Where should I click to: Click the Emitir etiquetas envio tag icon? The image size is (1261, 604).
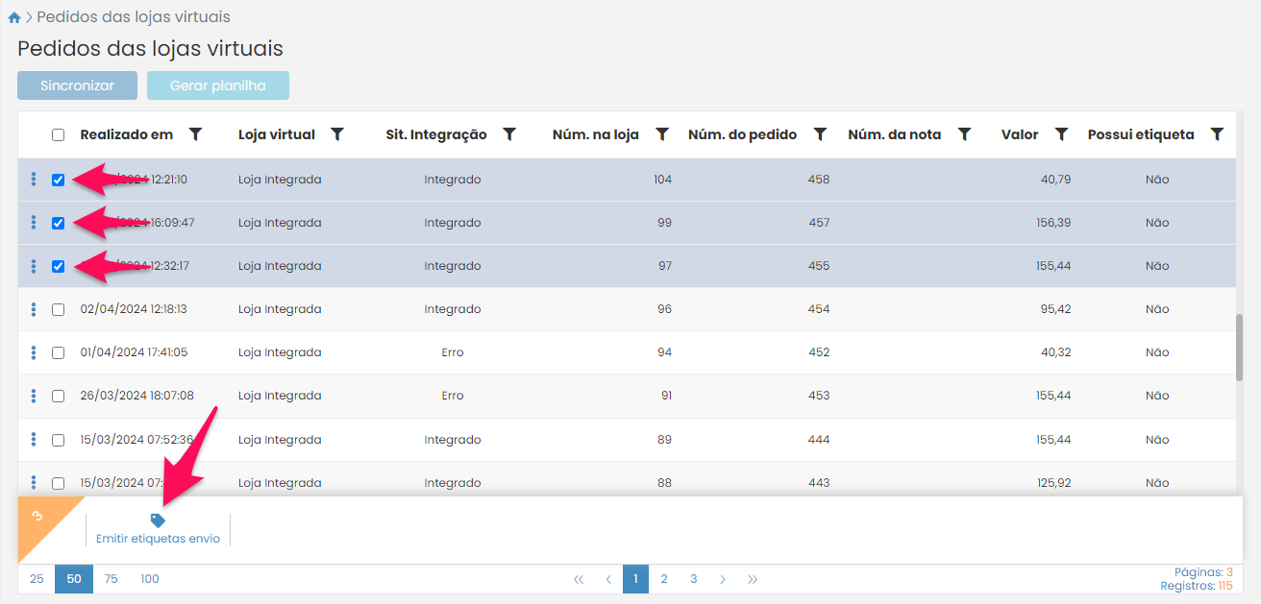click(158, 520)
